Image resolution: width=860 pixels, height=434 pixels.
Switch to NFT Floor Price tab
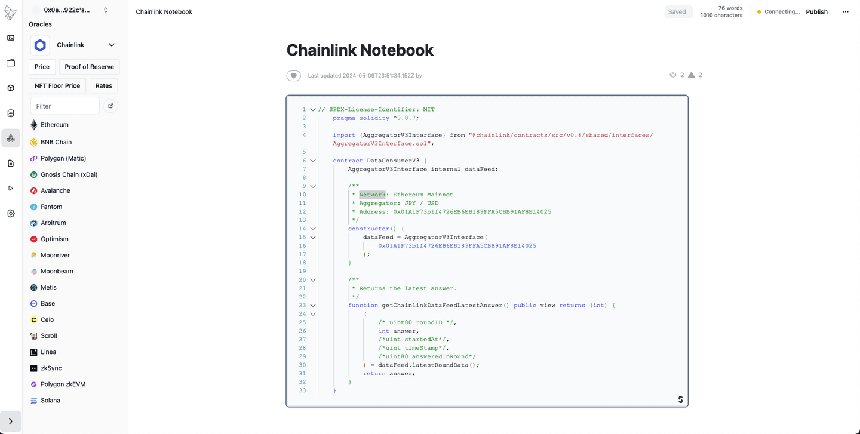point(57,86)
